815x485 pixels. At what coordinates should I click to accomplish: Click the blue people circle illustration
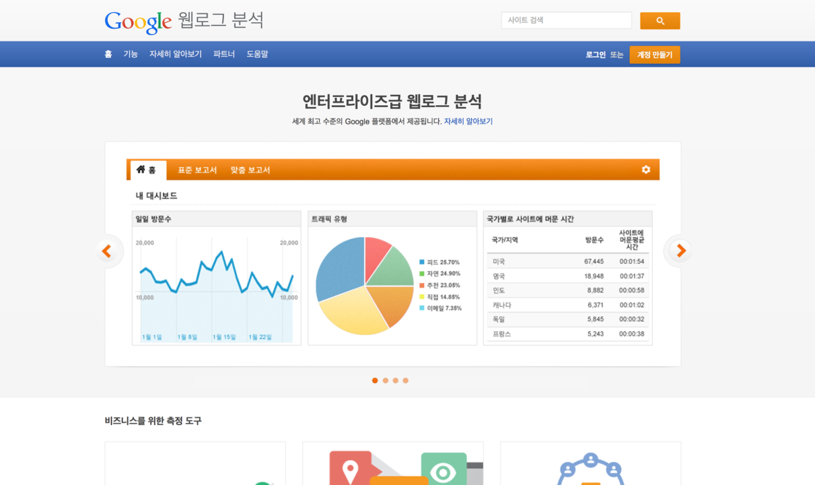click(x=591, y=470)
